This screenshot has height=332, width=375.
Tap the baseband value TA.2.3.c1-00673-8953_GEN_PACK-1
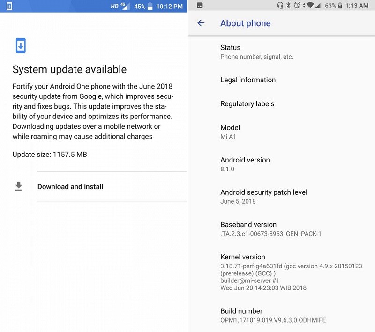click(x=271, y=234)
